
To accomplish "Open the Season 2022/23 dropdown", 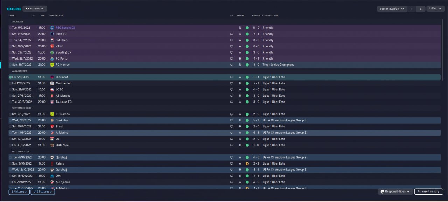I will click(392, 9).
